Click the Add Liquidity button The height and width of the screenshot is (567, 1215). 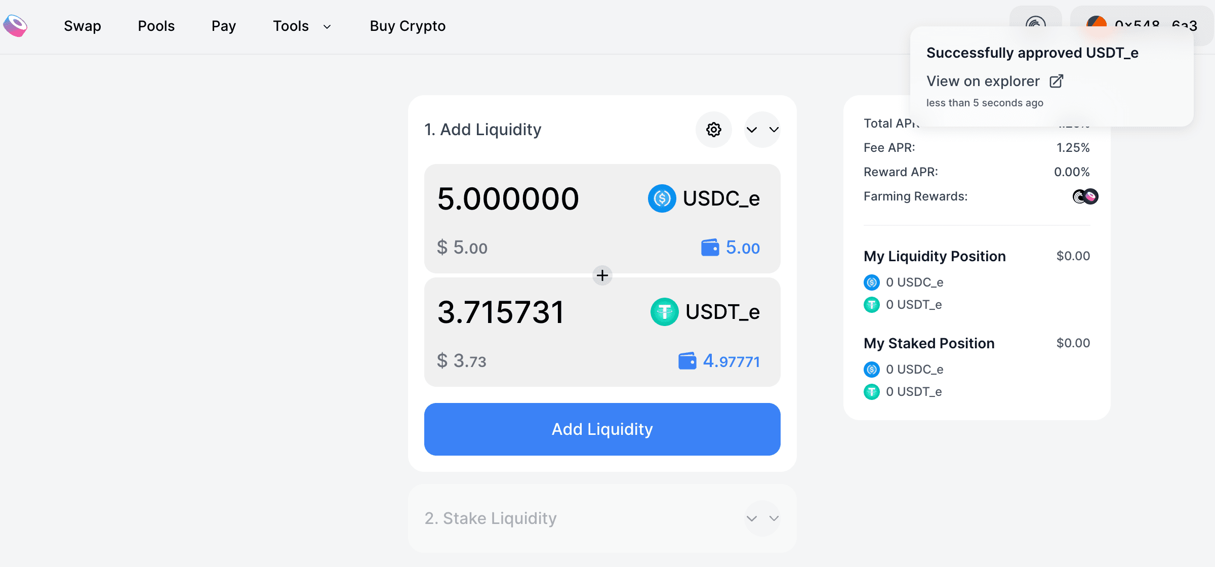602,429
